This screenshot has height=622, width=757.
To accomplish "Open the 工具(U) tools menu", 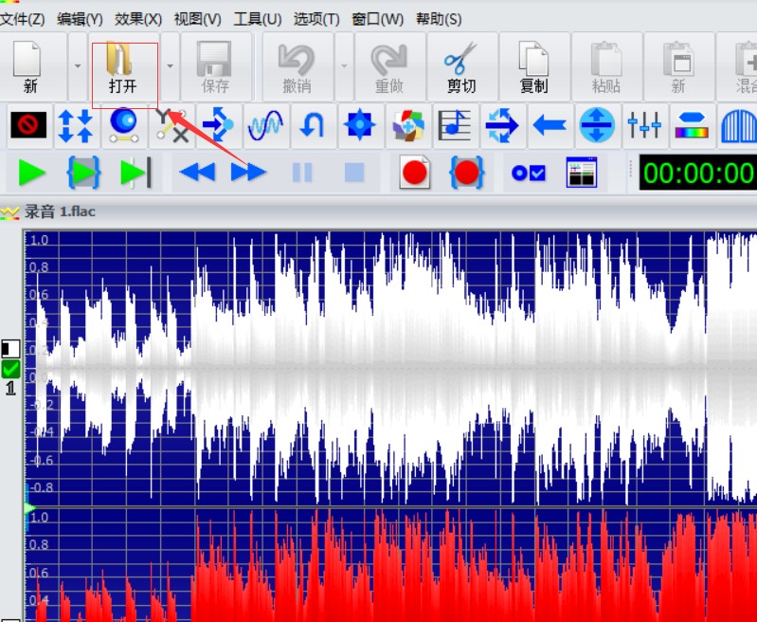I will 258,19.
